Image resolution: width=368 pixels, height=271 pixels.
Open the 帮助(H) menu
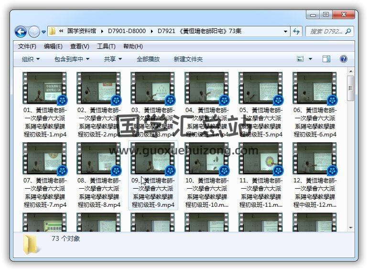click(x=133, y=46)
